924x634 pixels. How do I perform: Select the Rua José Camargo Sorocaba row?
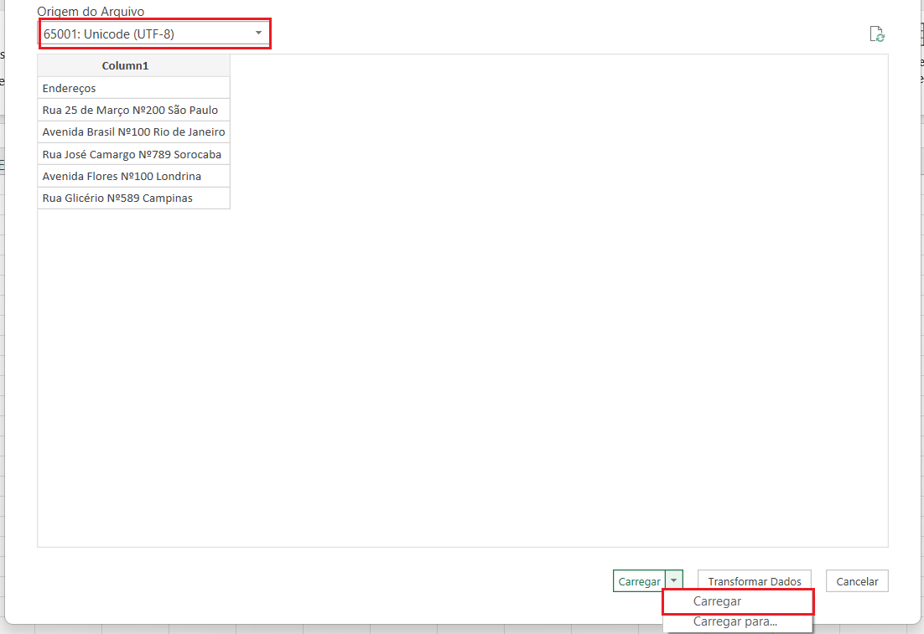133,154
